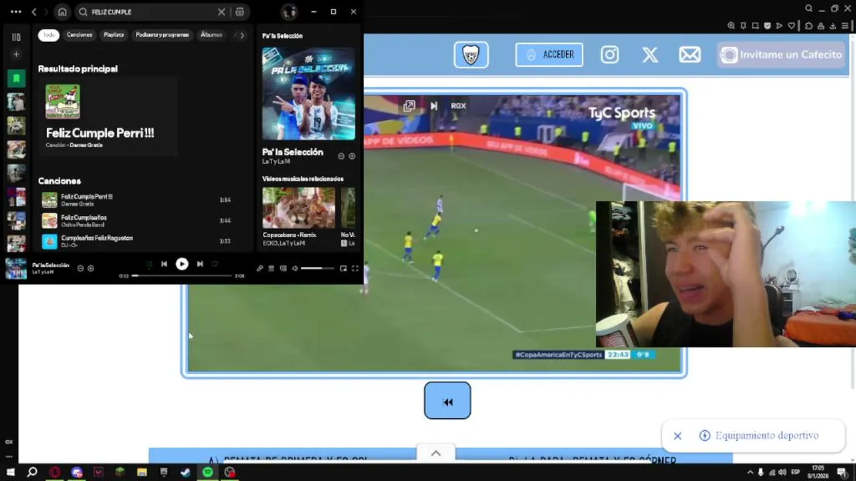Viewport: 856px width, 481px height.
Task: Click now playing album thumbnail
Action: point(16,268)
